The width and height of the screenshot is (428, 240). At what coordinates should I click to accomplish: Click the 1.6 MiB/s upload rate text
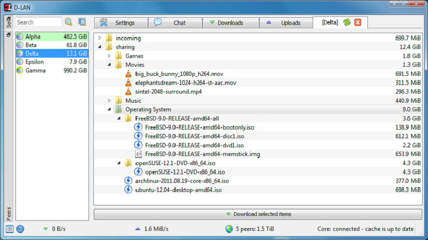(156, 229)
